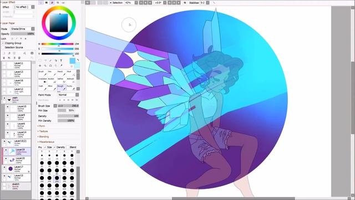The image size is (355, 200).
Task: Select the Text (T) tool
Action: point(61,61)
